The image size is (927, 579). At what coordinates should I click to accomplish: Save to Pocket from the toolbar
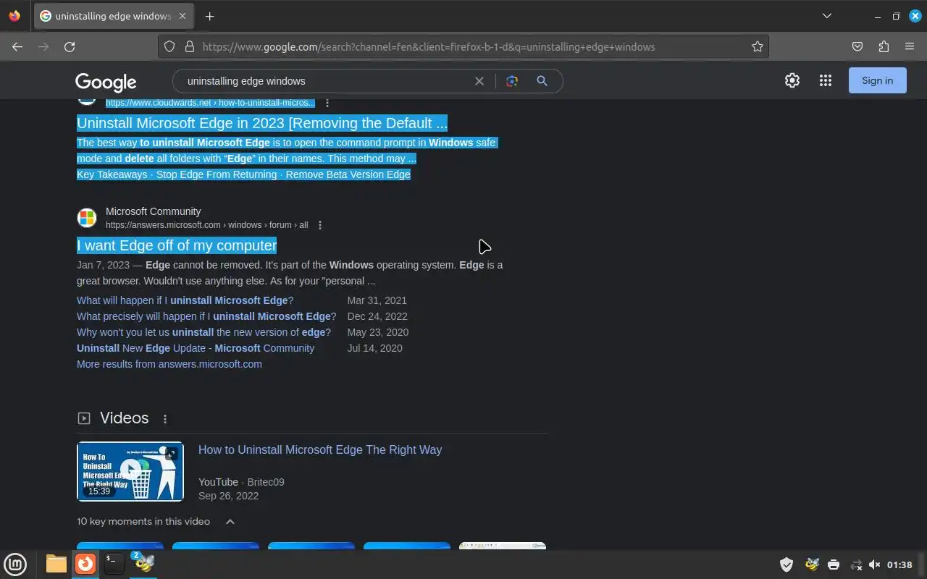point(857,46)
